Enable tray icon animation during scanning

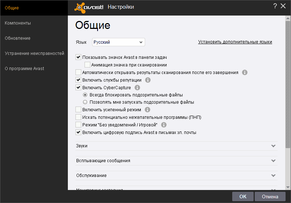click(x=87, y=65)
